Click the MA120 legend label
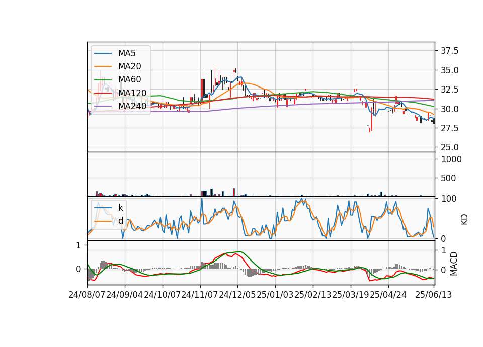The image size is (483, 347). click(x=132, y=93)
